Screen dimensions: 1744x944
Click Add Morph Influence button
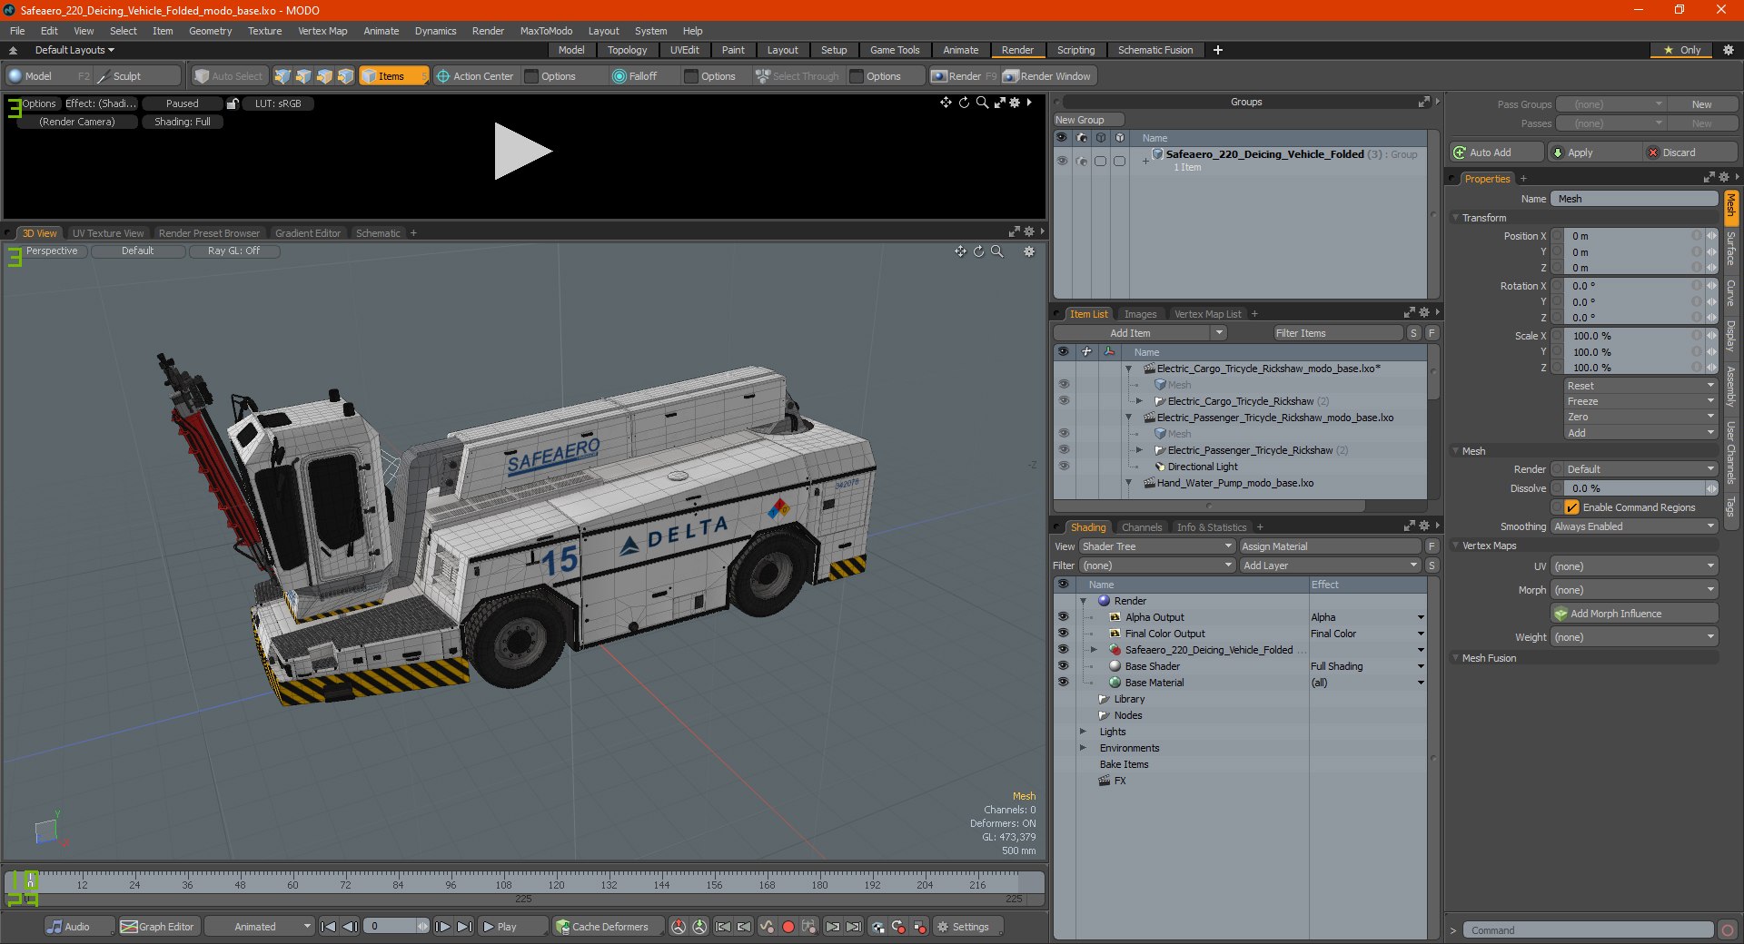[1634, 614]
